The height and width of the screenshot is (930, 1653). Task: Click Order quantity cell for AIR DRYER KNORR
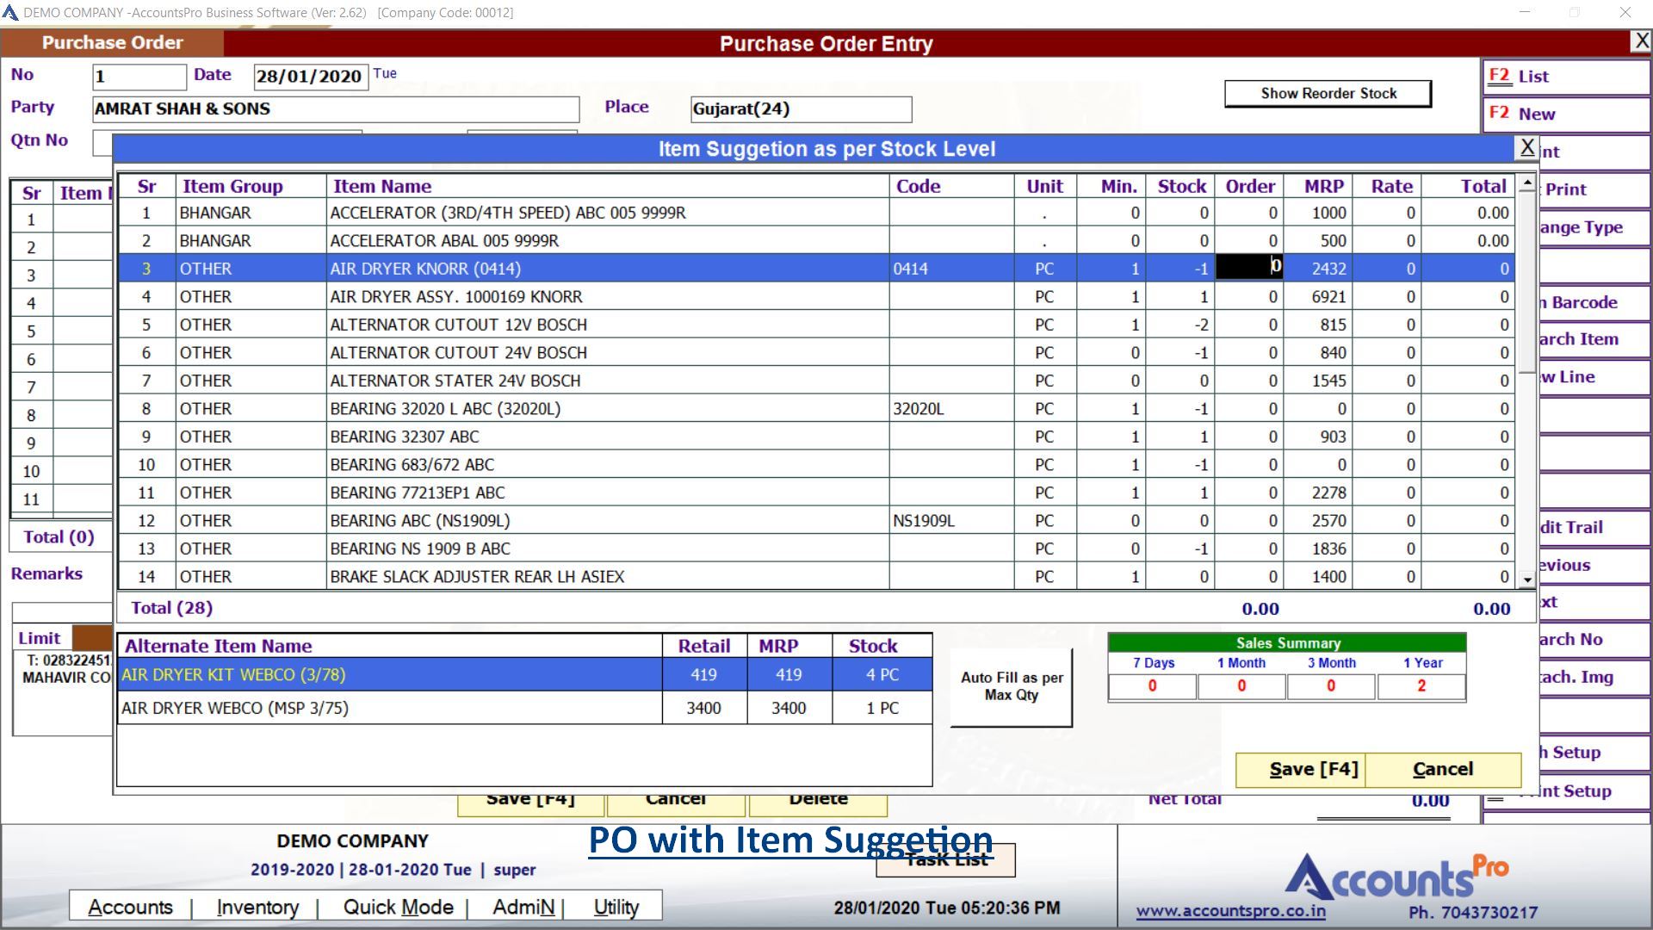click(1248, 268)
